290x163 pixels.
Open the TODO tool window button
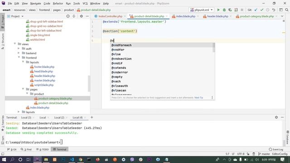click(43, 149)
